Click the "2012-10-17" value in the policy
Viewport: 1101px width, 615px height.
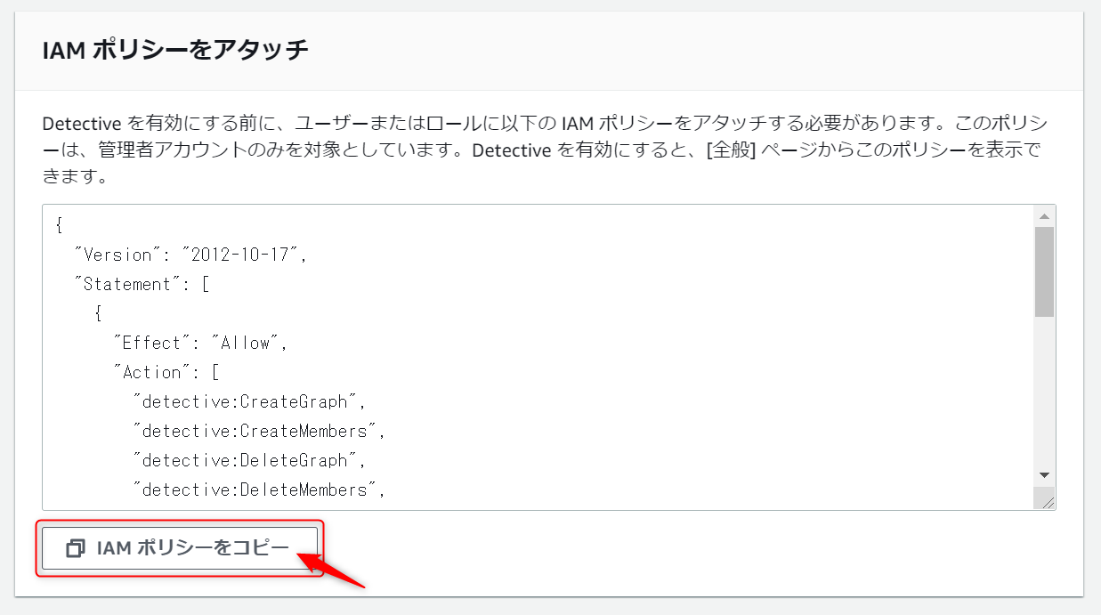coord(242,255)
